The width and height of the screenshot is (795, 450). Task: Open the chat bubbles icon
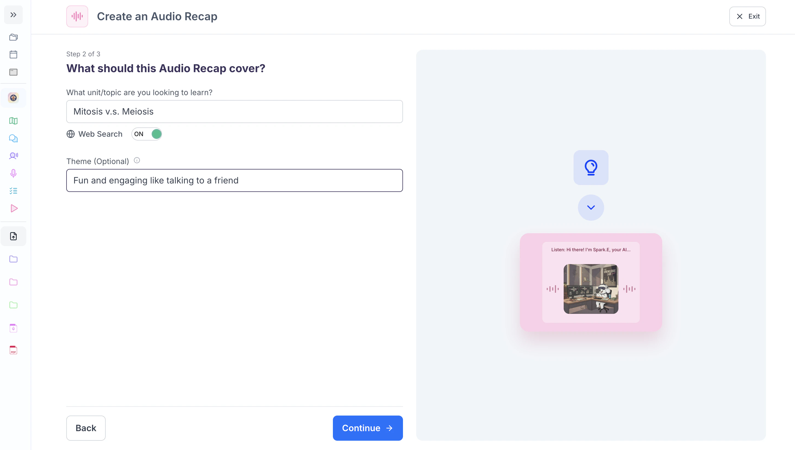[x=13, y=138]
